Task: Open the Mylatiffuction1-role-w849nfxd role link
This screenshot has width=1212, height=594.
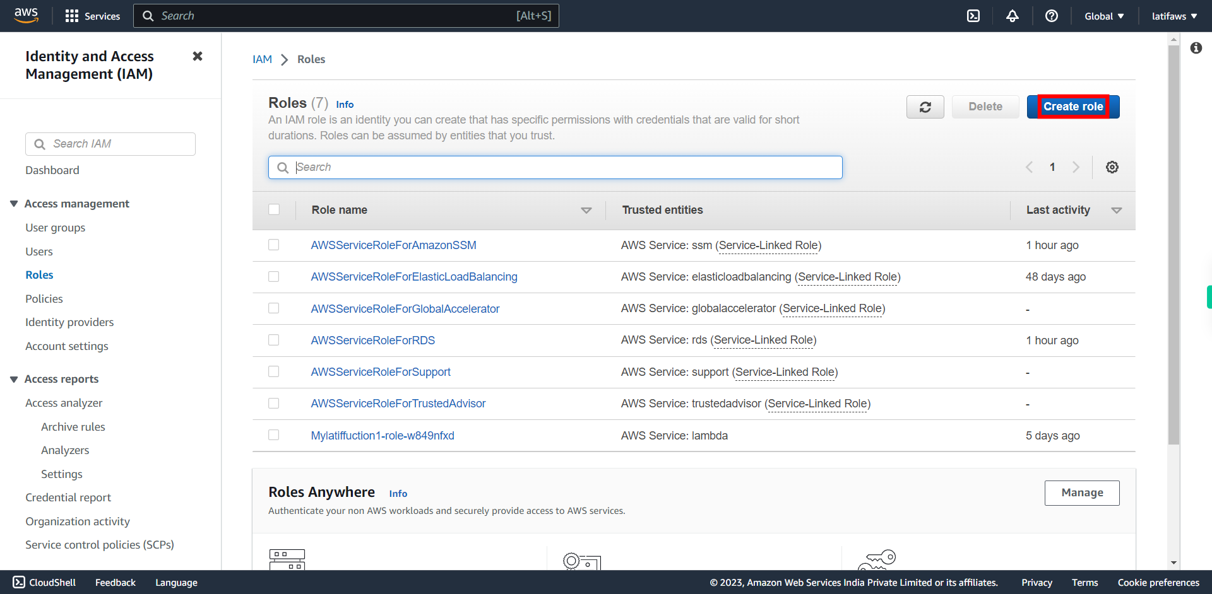Action: pos(383,436)
